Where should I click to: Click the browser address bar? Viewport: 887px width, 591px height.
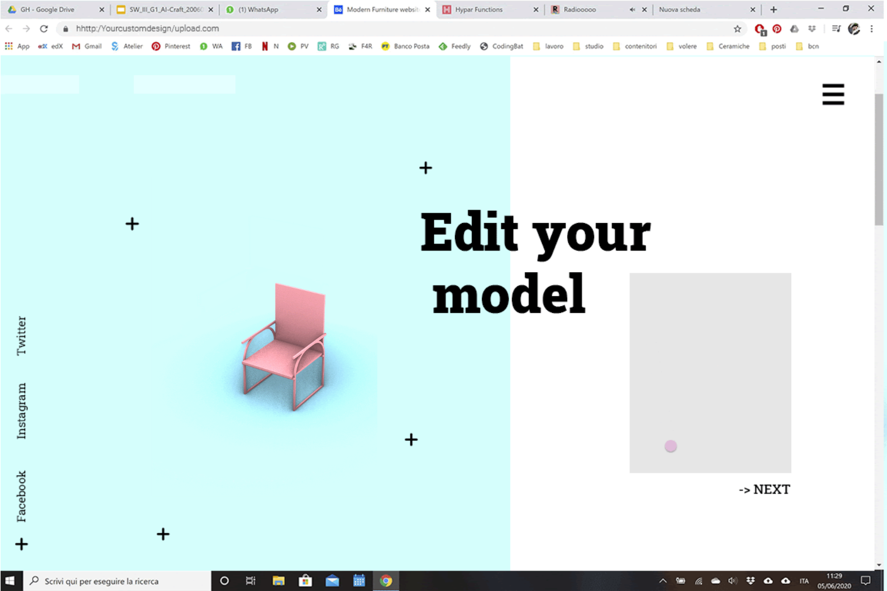pyautogui.click(x=397, y=29)
